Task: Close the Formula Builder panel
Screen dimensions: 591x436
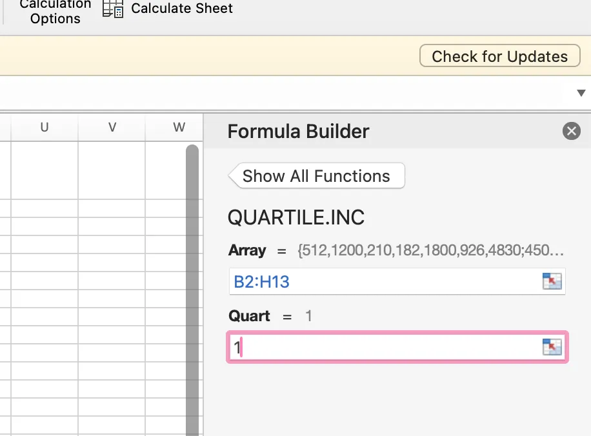Action: click(x=572, y=132)
